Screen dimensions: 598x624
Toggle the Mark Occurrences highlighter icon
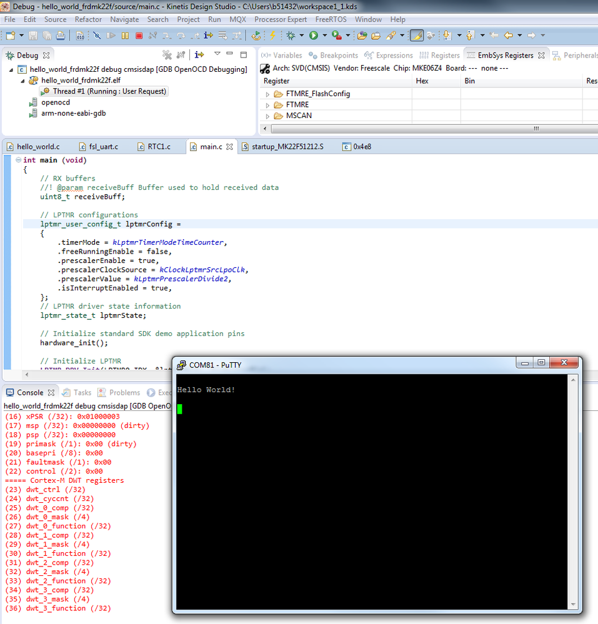pos(416,36)
